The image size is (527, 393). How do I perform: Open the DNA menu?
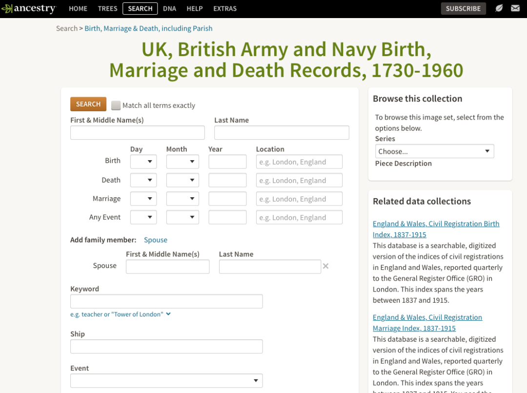tap(169, 8)
